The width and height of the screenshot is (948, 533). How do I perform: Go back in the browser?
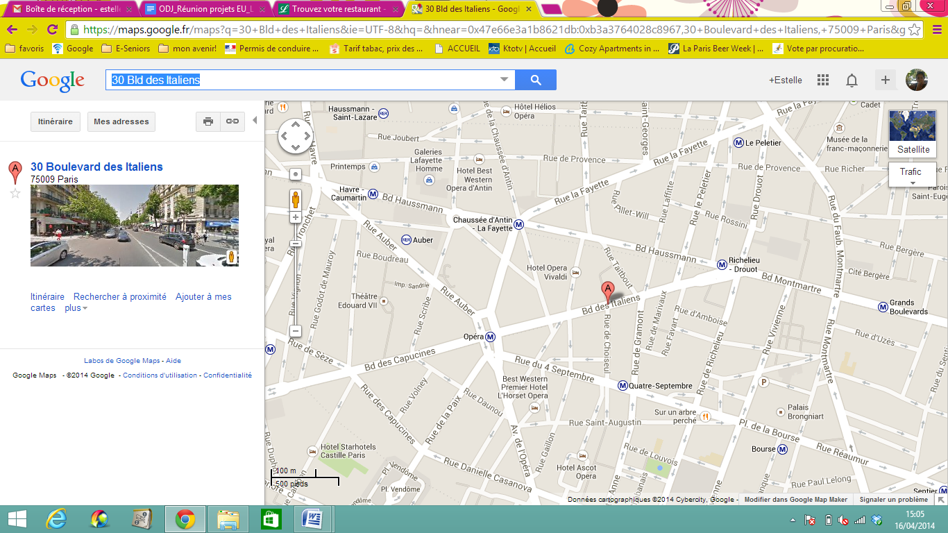(12, 29)
